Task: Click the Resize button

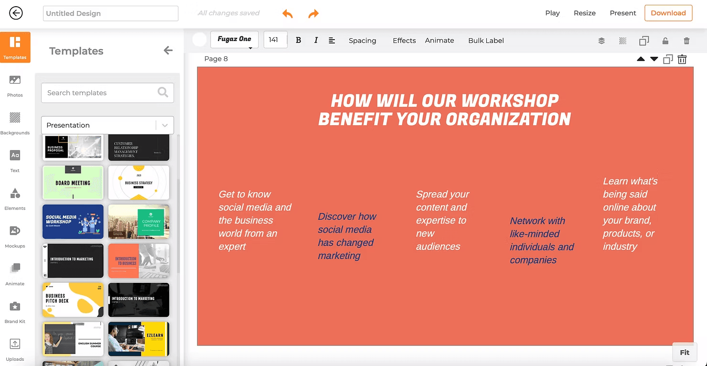Action: (585, 13)
